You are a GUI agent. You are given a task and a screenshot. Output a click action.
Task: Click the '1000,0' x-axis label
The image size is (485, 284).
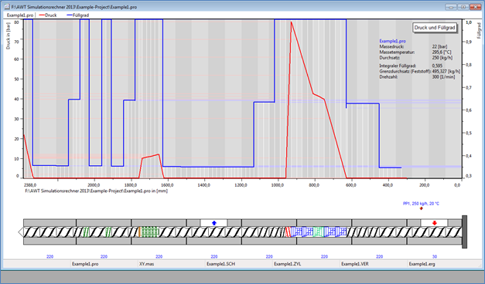click(278, 185)
